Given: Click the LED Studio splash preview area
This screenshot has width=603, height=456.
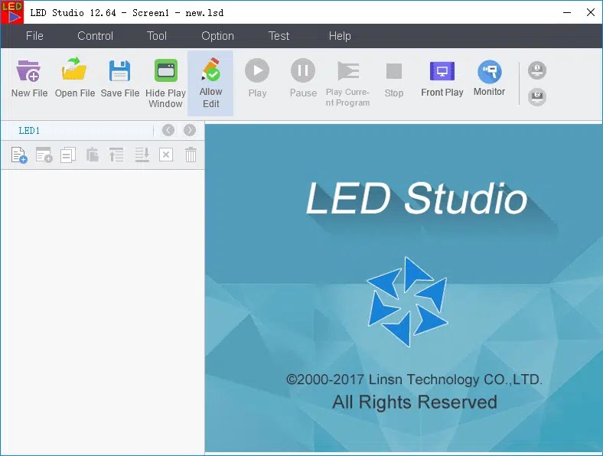Looking at the screenshot, I should click(x=403, y=288).
